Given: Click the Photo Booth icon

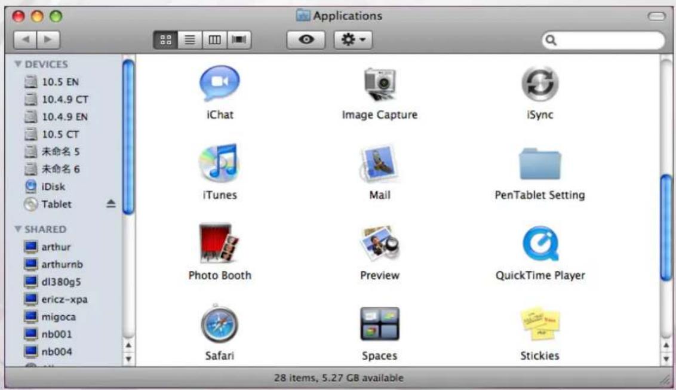Looking at the screenshot, I should pyautogui.click(x=219, y=243).
